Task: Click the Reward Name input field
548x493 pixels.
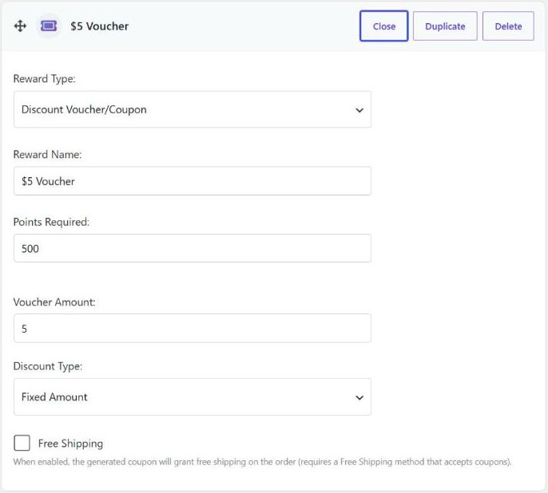Action: (x=193, y=181)
